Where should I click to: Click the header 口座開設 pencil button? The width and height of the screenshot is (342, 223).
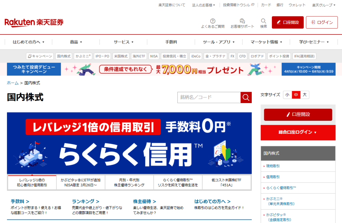[x=288, y=22]
